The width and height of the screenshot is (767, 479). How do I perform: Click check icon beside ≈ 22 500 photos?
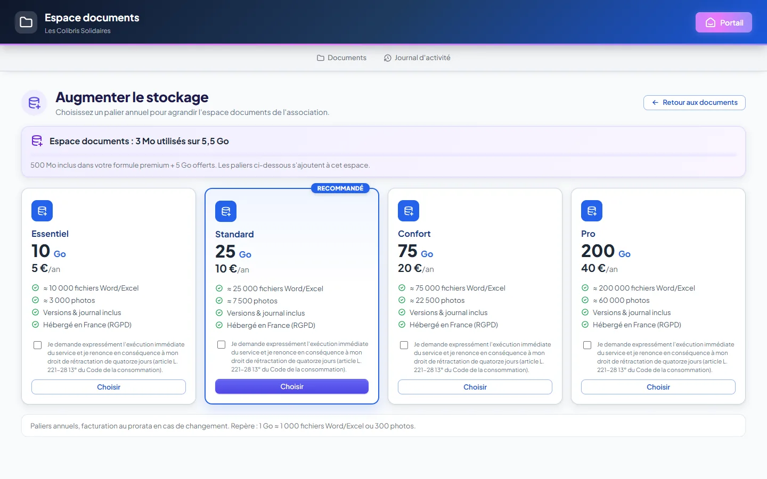[402, 300]
